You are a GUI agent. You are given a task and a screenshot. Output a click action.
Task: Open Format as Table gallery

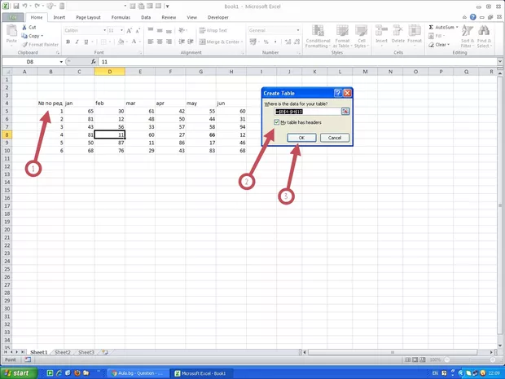point(342,37)
